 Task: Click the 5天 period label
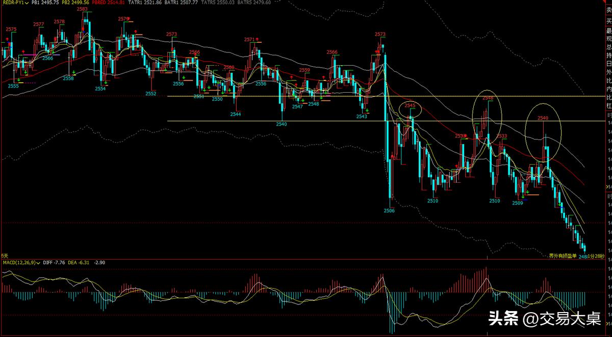5,256
